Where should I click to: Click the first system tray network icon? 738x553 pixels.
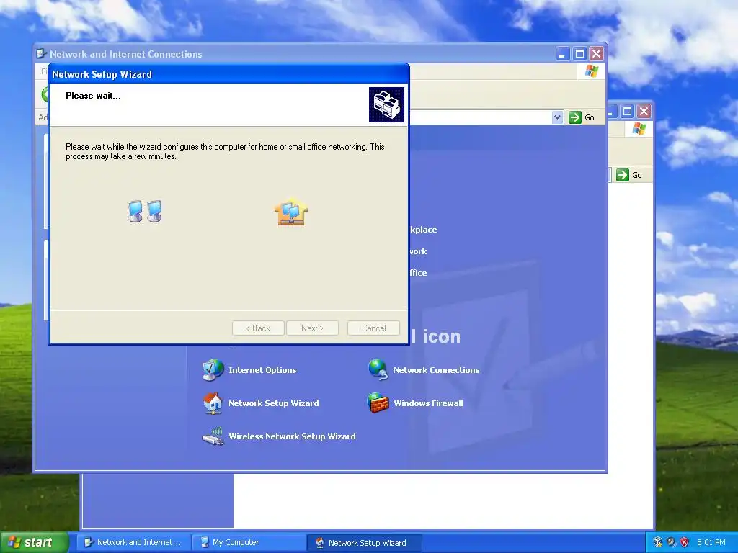657,542
